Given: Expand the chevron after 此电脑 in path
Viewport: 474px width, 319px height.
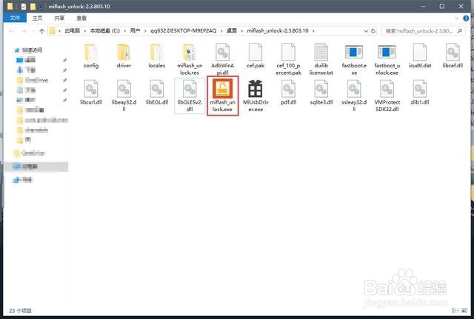Looking at the screenshot, I should (85, 31).
